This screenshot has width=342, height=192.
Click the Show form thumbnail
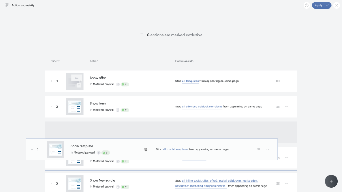[75, 107]
